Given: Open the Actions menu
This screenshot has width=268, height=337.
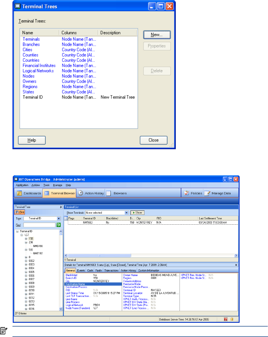Looking at the screenshot, I should 36,185.
